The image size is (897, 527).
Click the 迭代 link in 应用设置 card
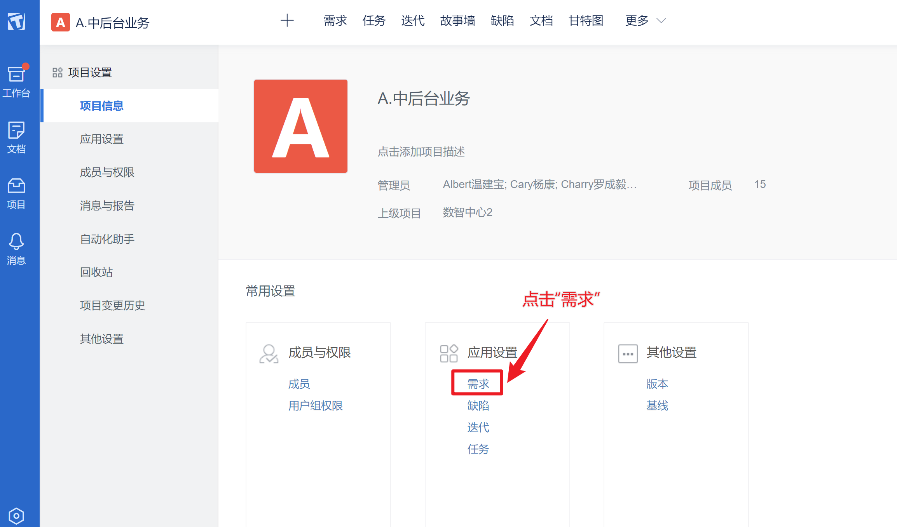(x=478, y=427)
